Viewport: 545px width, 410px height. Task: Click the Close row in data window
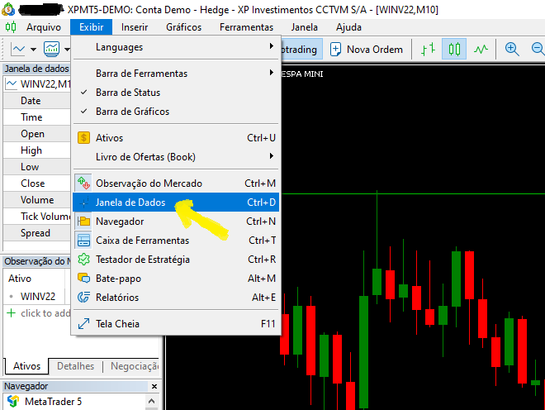click(36, 184)
